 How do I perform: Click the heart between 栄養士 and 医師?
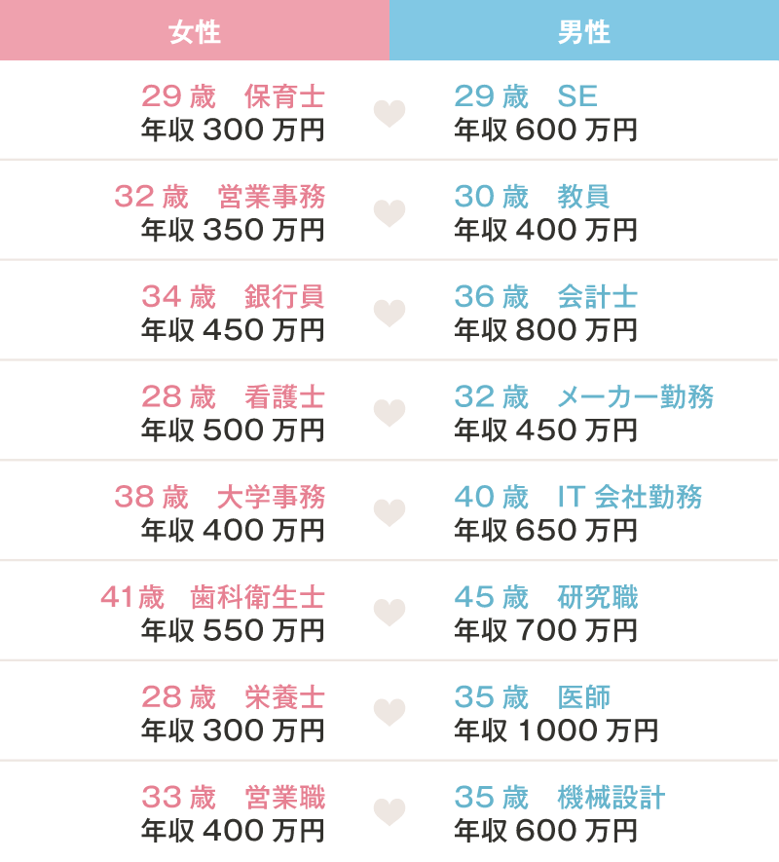coord(389,712)
